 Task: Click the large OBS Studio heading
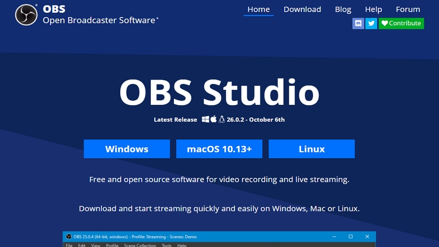[x=219, y=92]
